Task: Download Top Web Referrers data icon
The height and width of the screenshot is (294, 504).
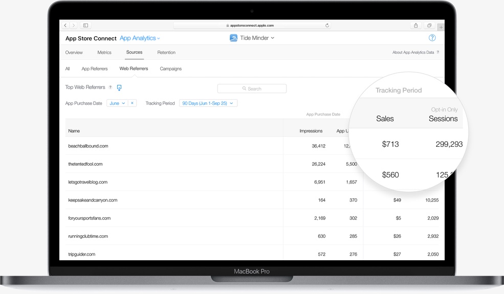Action: 119,87
